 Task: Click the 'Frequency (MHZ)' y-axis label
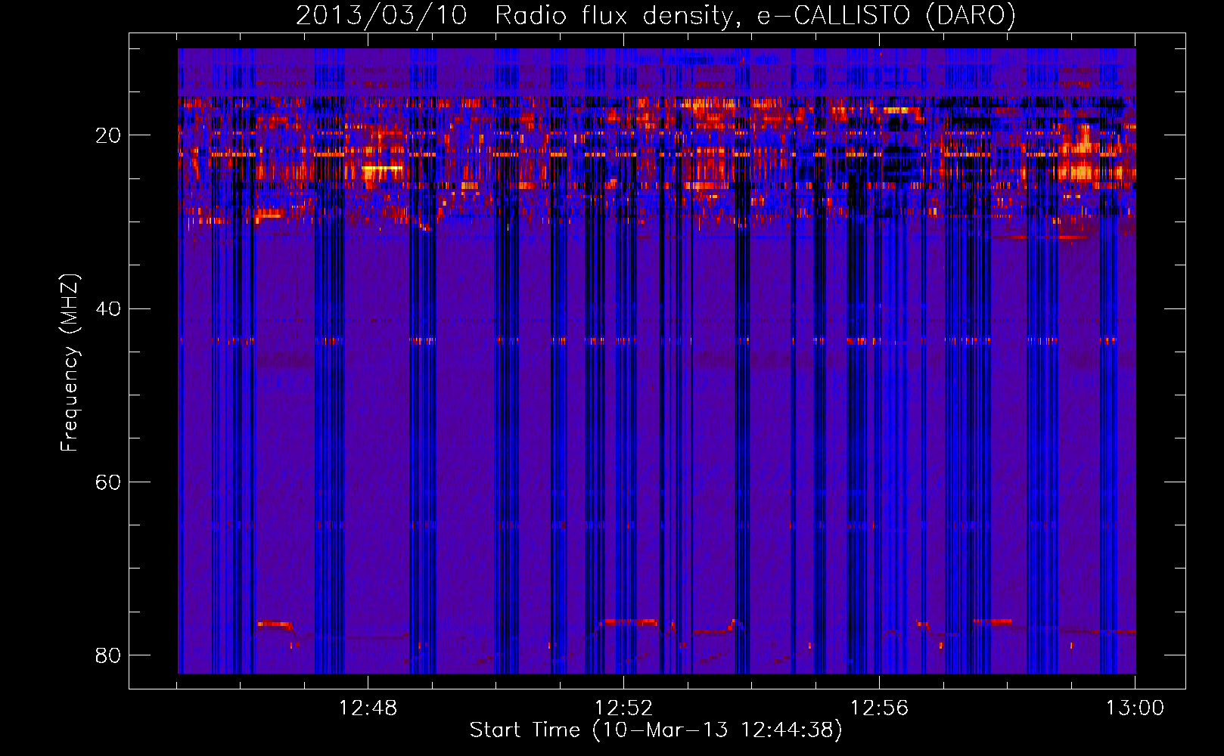(69, 363)
